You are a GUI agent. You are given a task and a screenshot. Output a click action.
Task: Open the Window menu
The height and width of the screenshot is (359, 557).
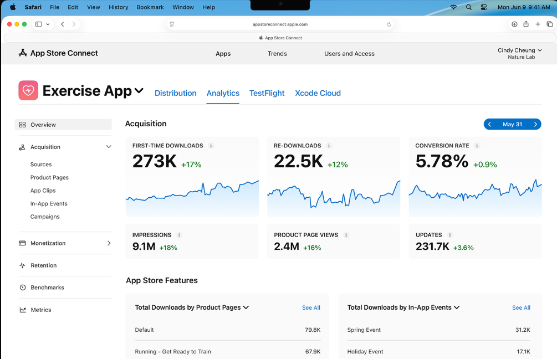pos(183,7)
